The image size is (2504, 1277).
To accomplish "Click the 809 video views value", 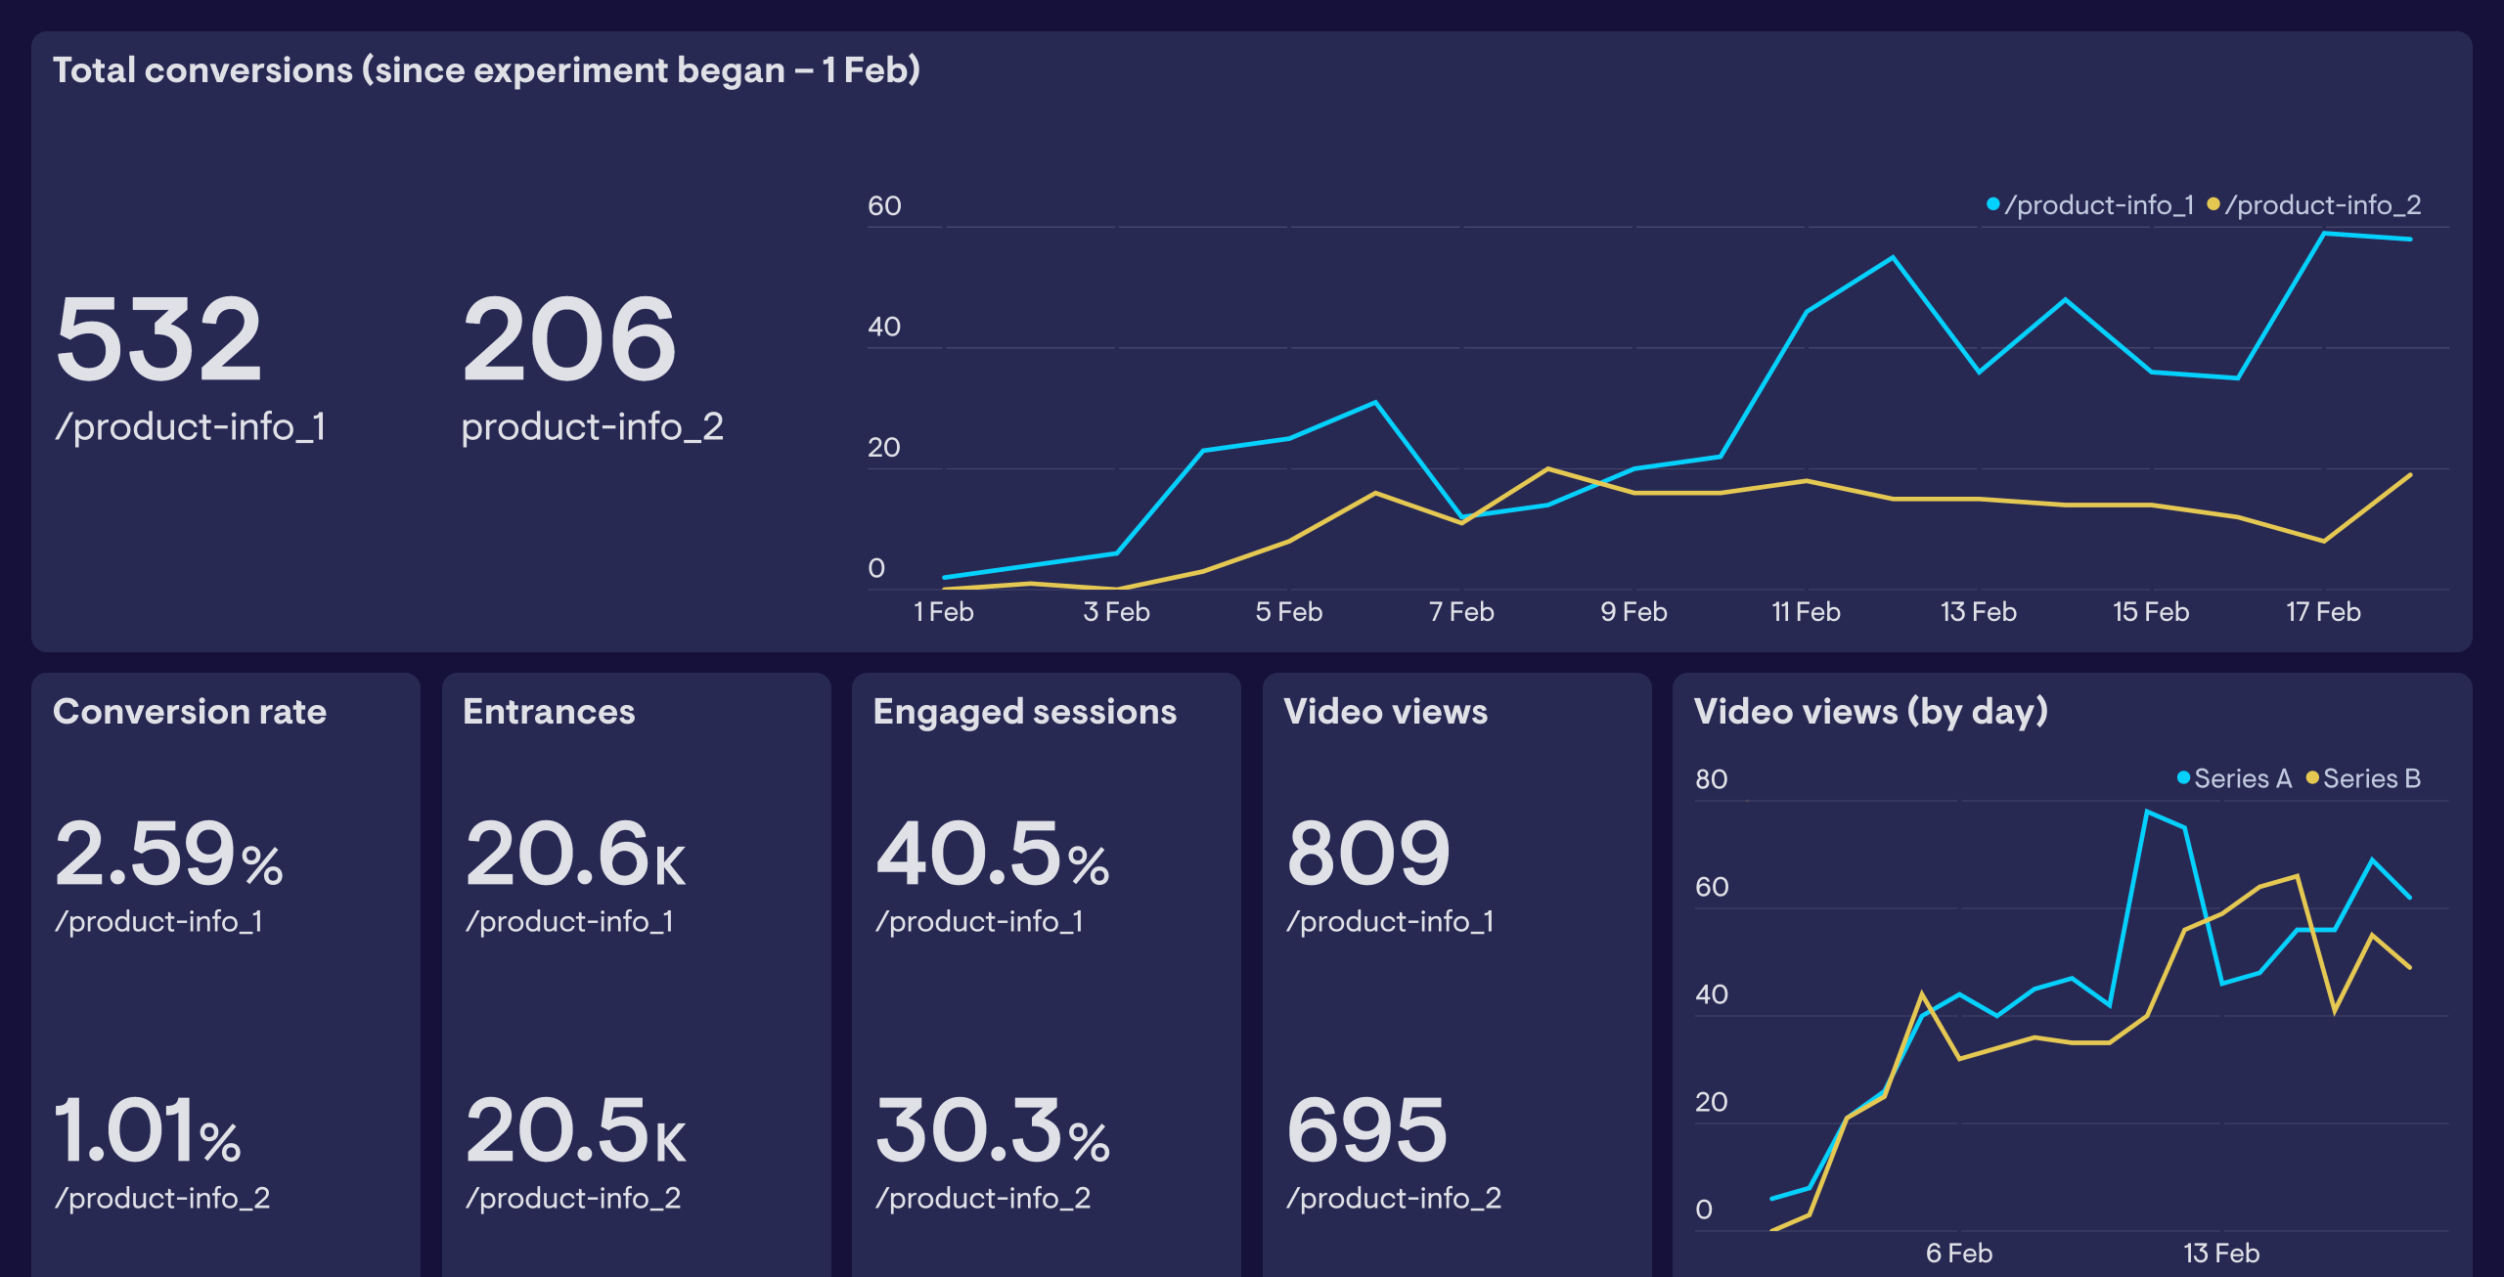I will tap(1368, 854).
